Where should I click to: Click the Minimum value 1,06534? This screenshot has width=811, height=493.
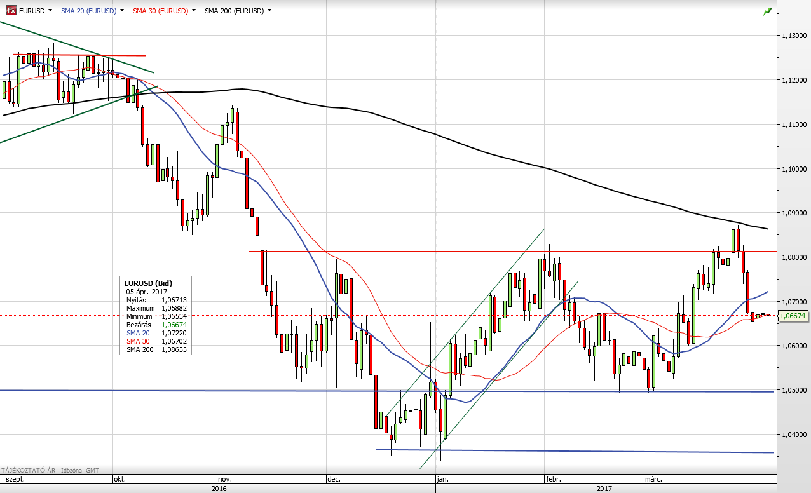pyautogui.click(x=174, y=316)
